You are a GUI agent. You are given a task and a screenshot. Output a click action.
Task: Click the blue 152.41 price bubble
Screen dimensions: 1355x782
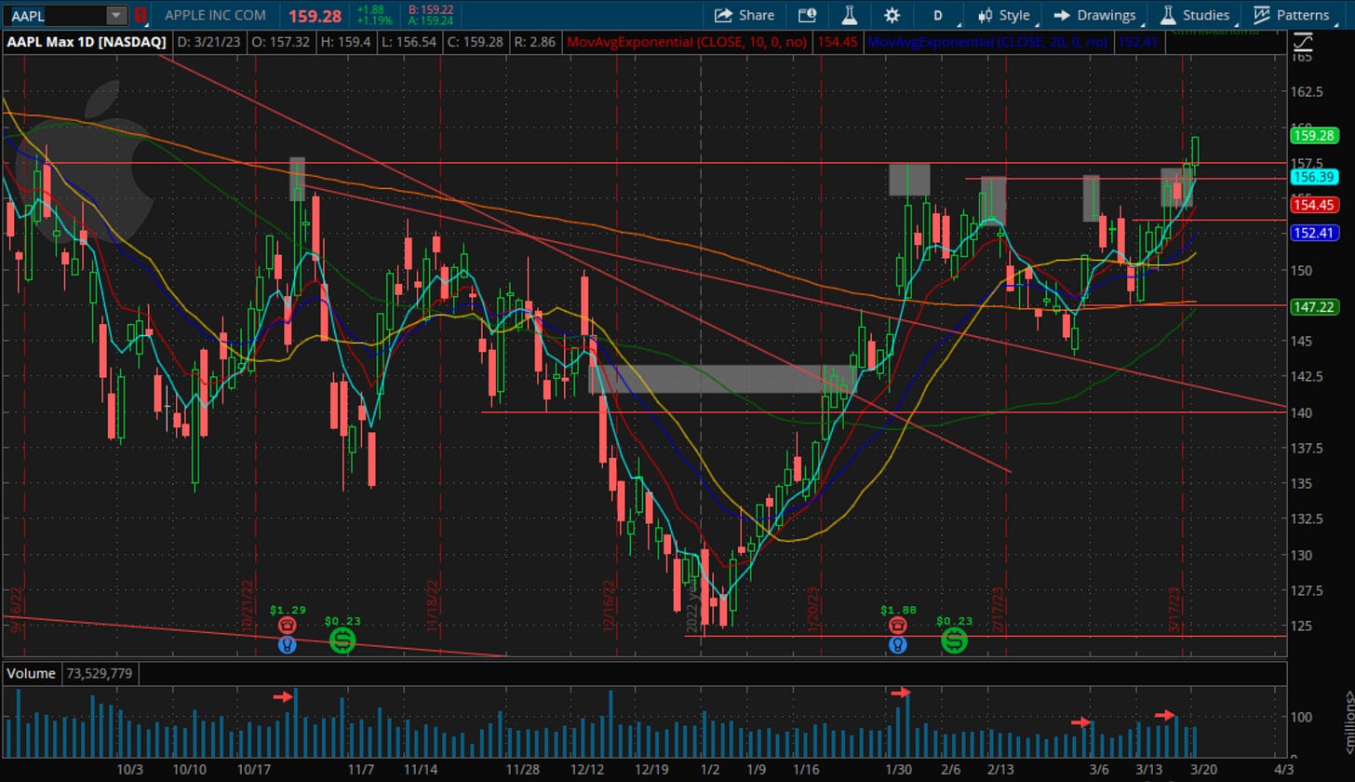[1314, 233]
